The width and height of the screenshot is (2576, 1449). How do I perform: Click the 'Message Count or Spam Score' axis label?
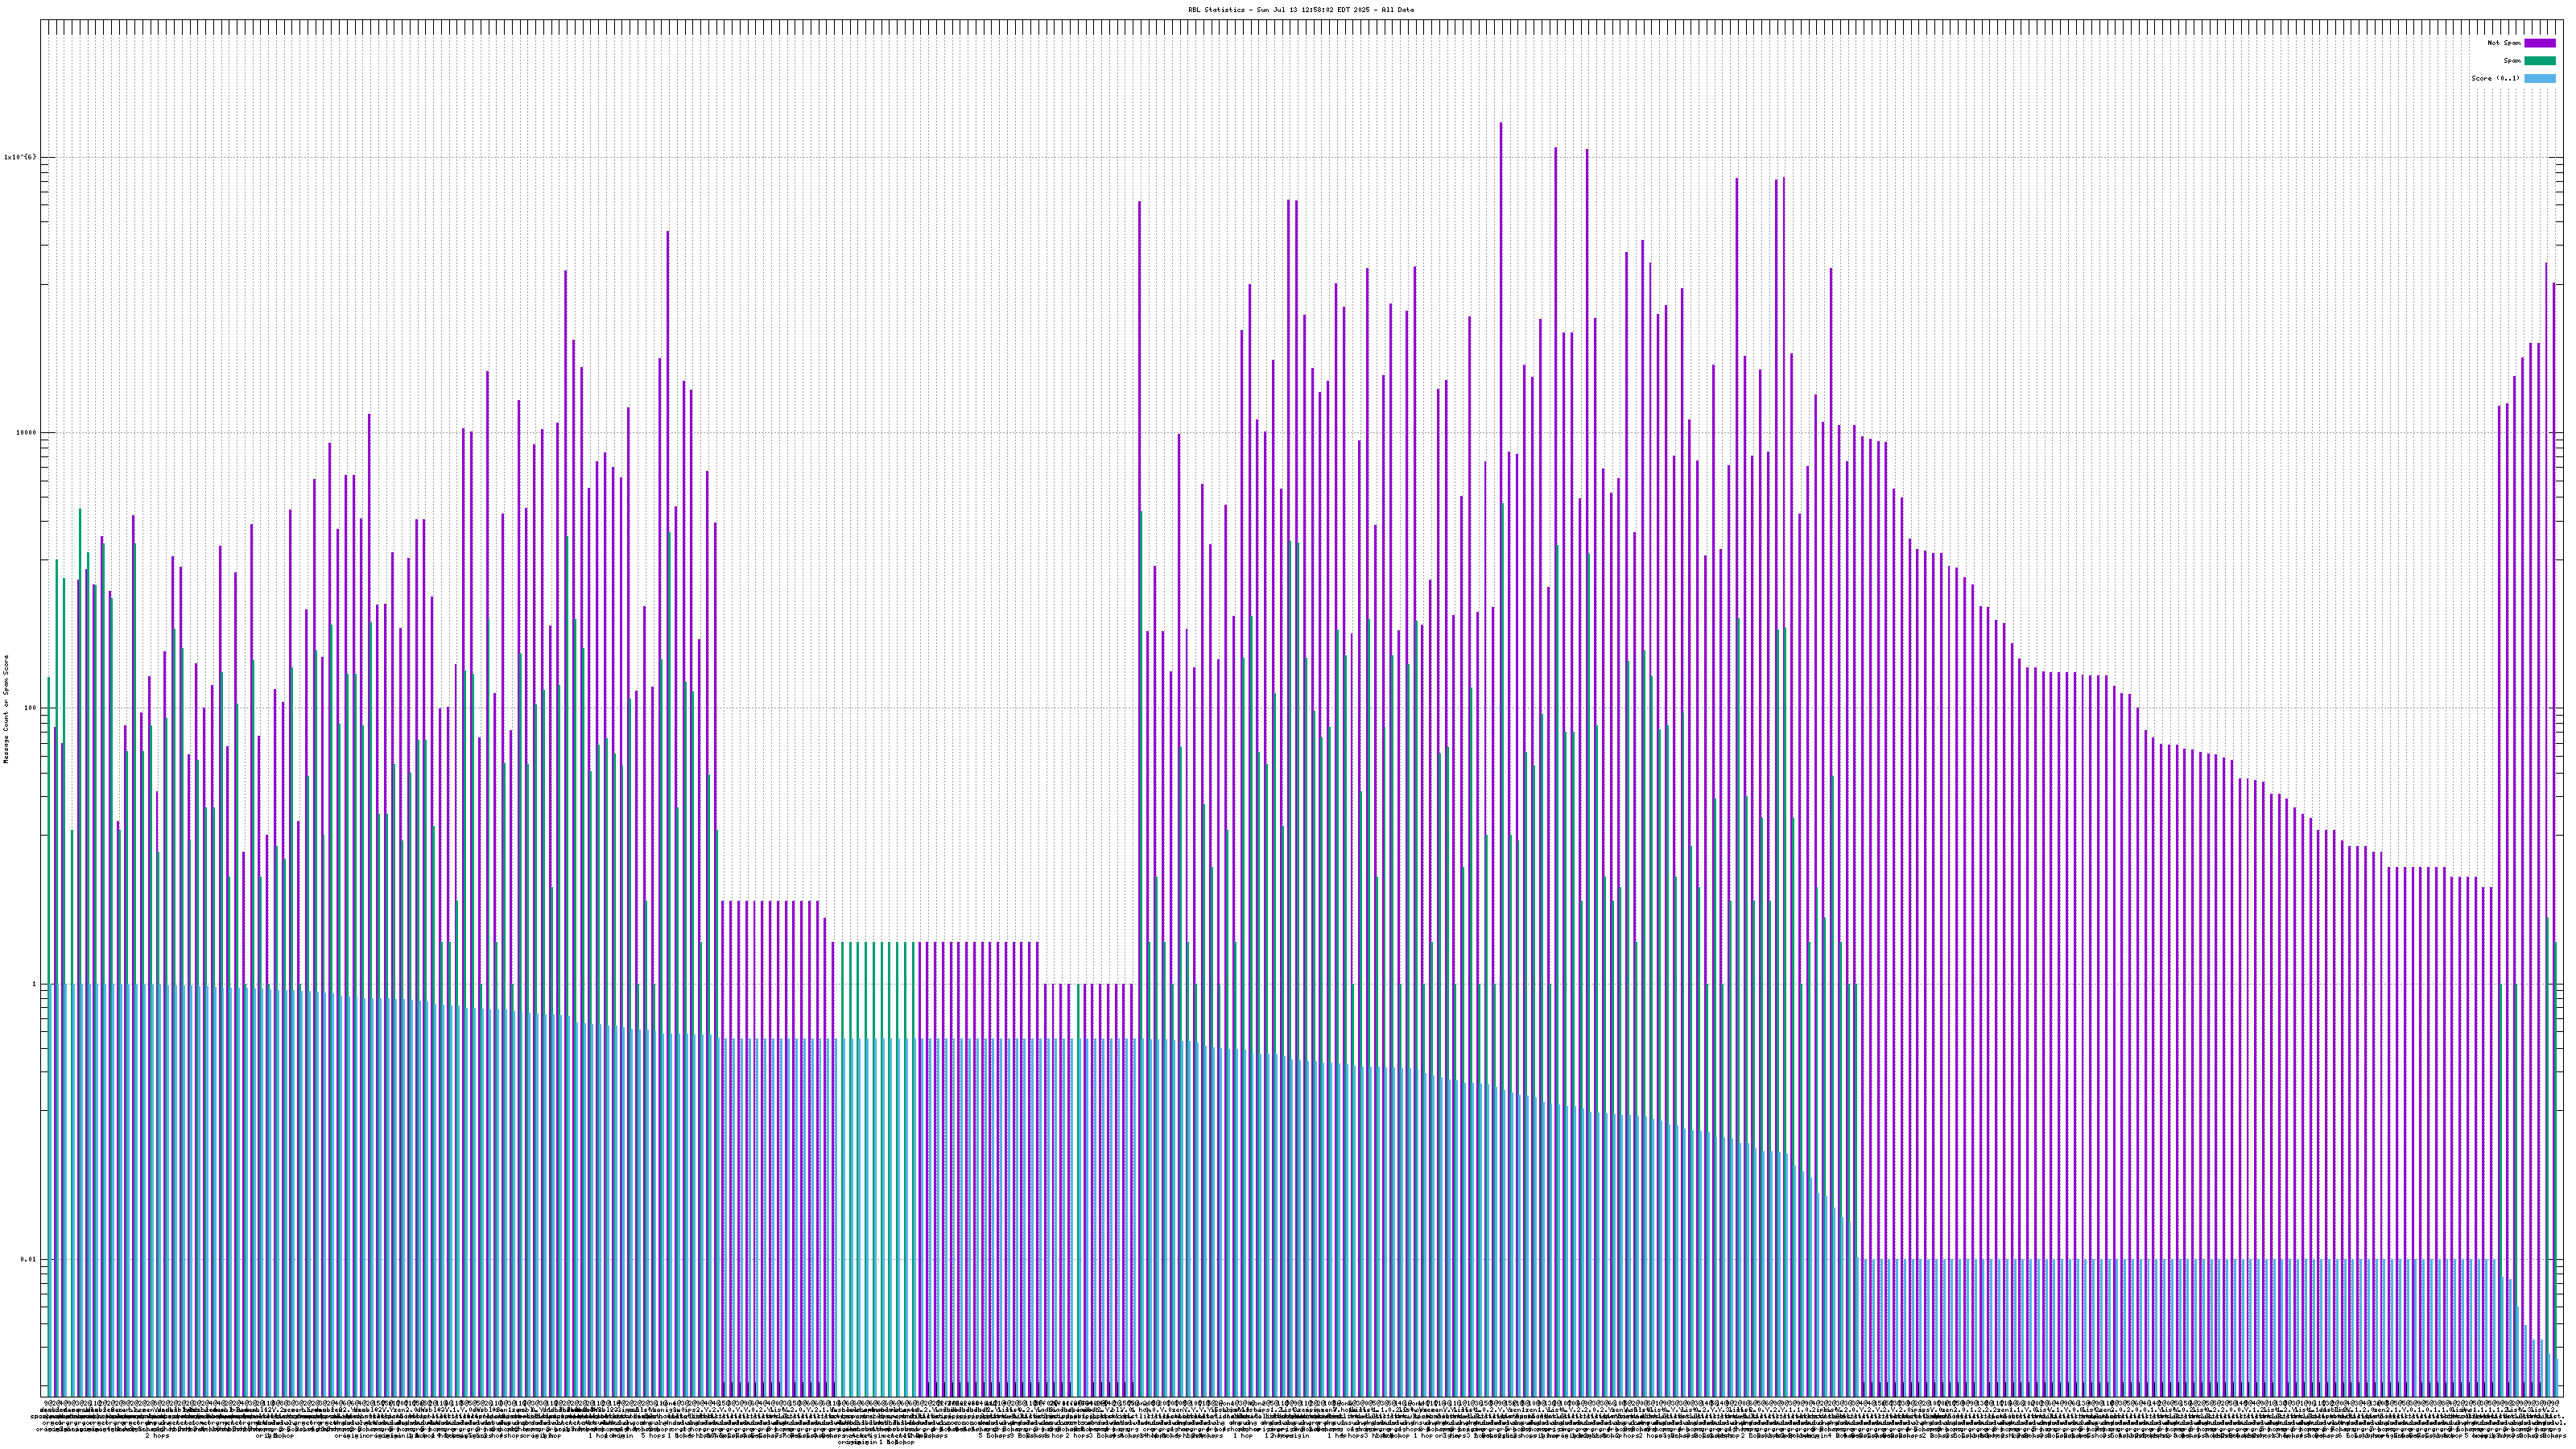click(6, 709)
